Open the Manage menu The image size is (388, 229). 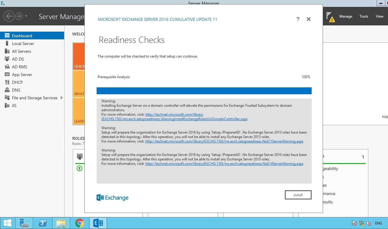tap(346, 16)
